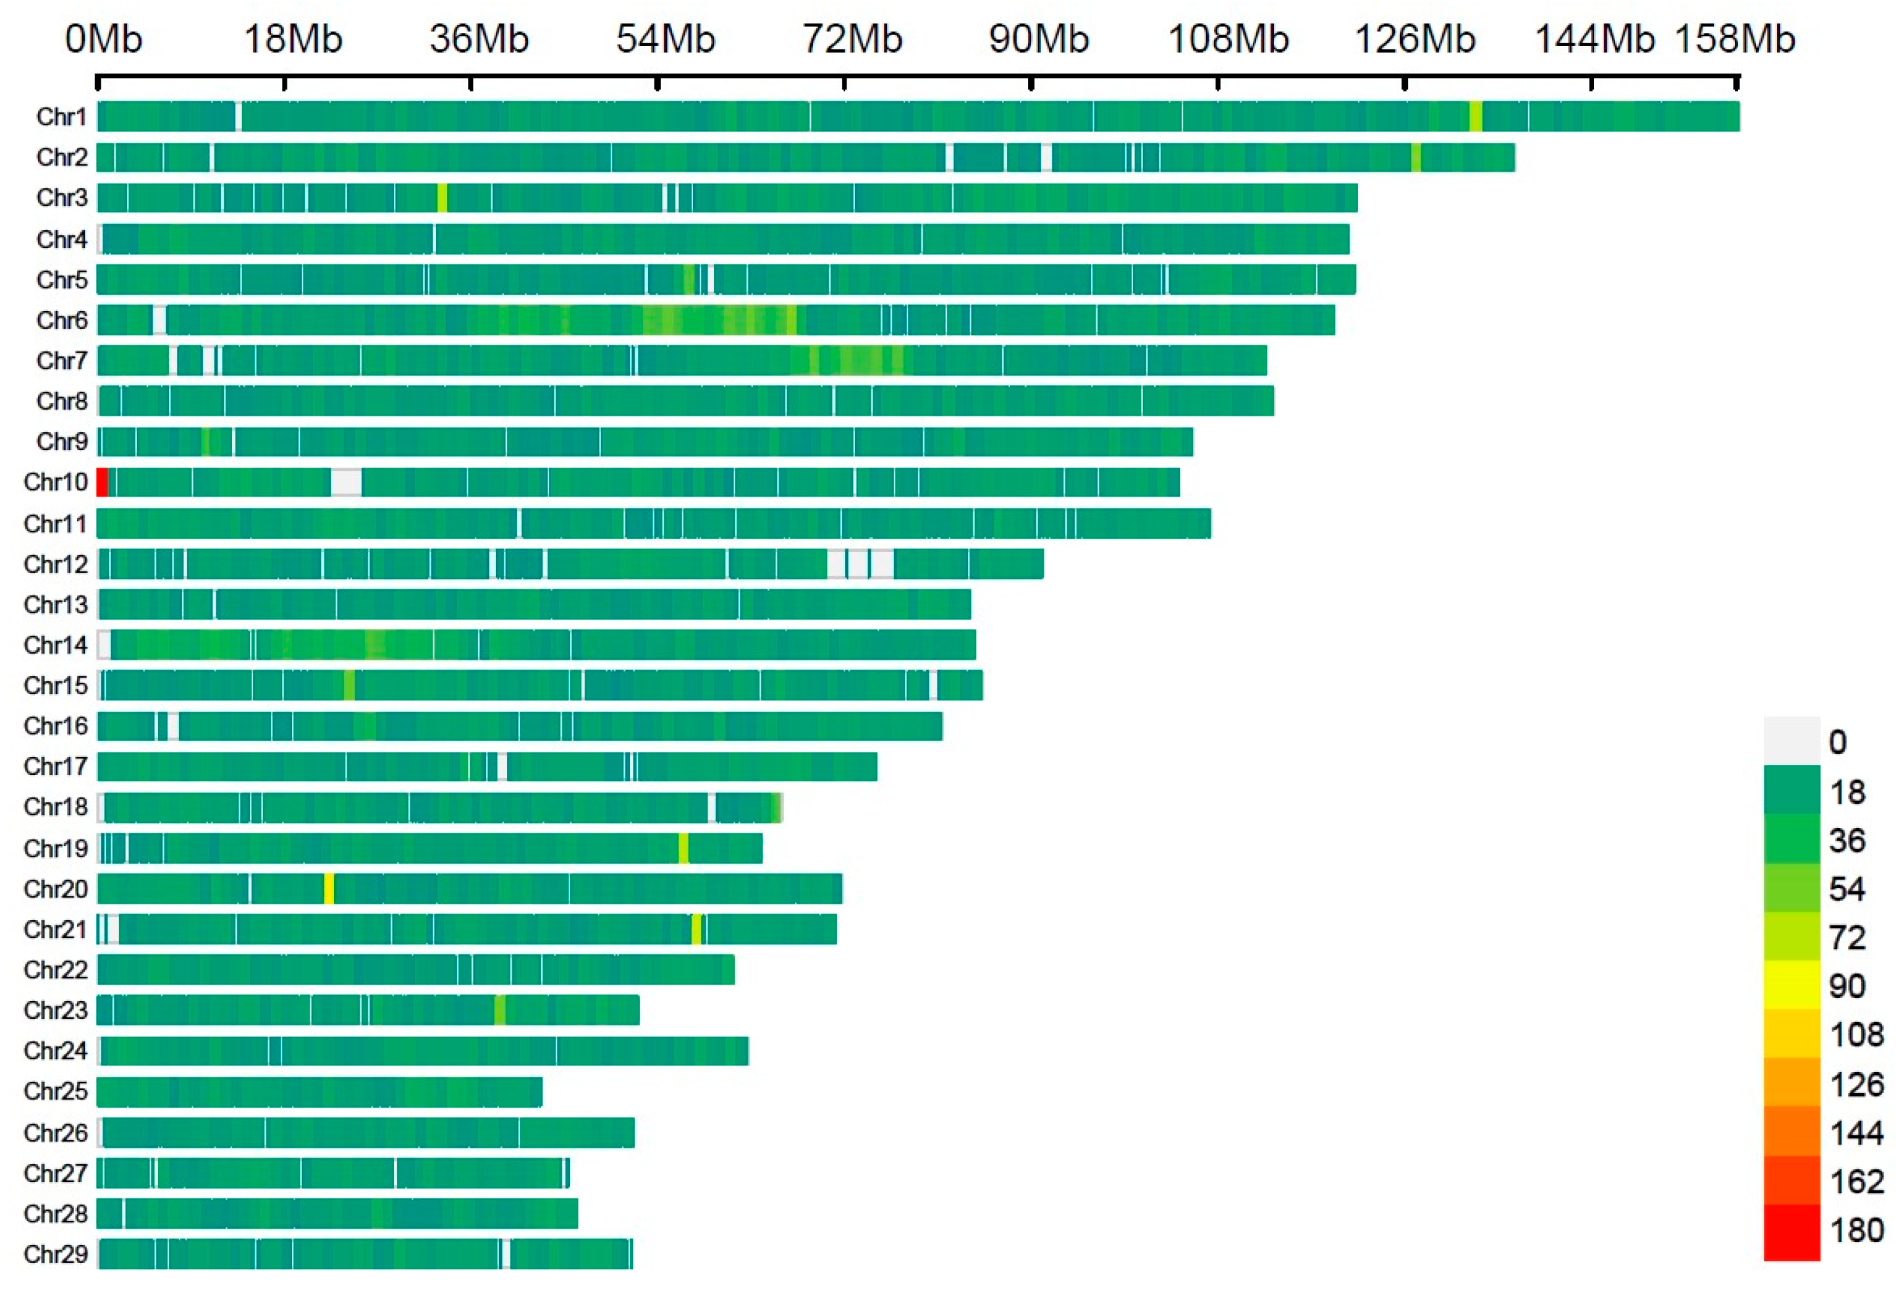This screenshot has height=1303, width=1896.
Task: Select the yellow-green band on Chr3
Action: point(443,199)
